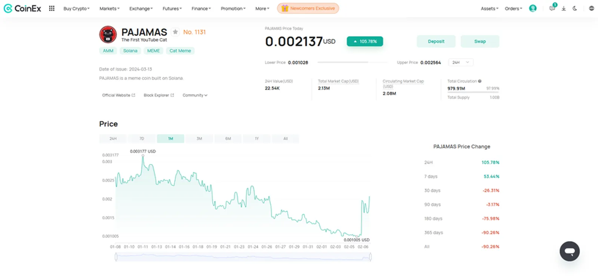Expand the Finance menu
The height and width of the screenshot is (276, 598).
point(201,9)
